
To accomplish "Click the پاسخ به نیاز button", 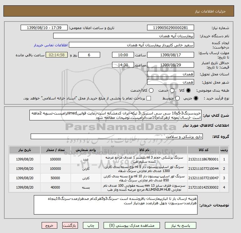I will (x=181, y=225).
